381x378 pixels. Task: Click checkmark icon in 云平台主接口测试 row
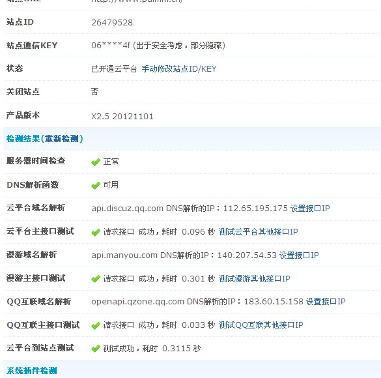[96, 233]
